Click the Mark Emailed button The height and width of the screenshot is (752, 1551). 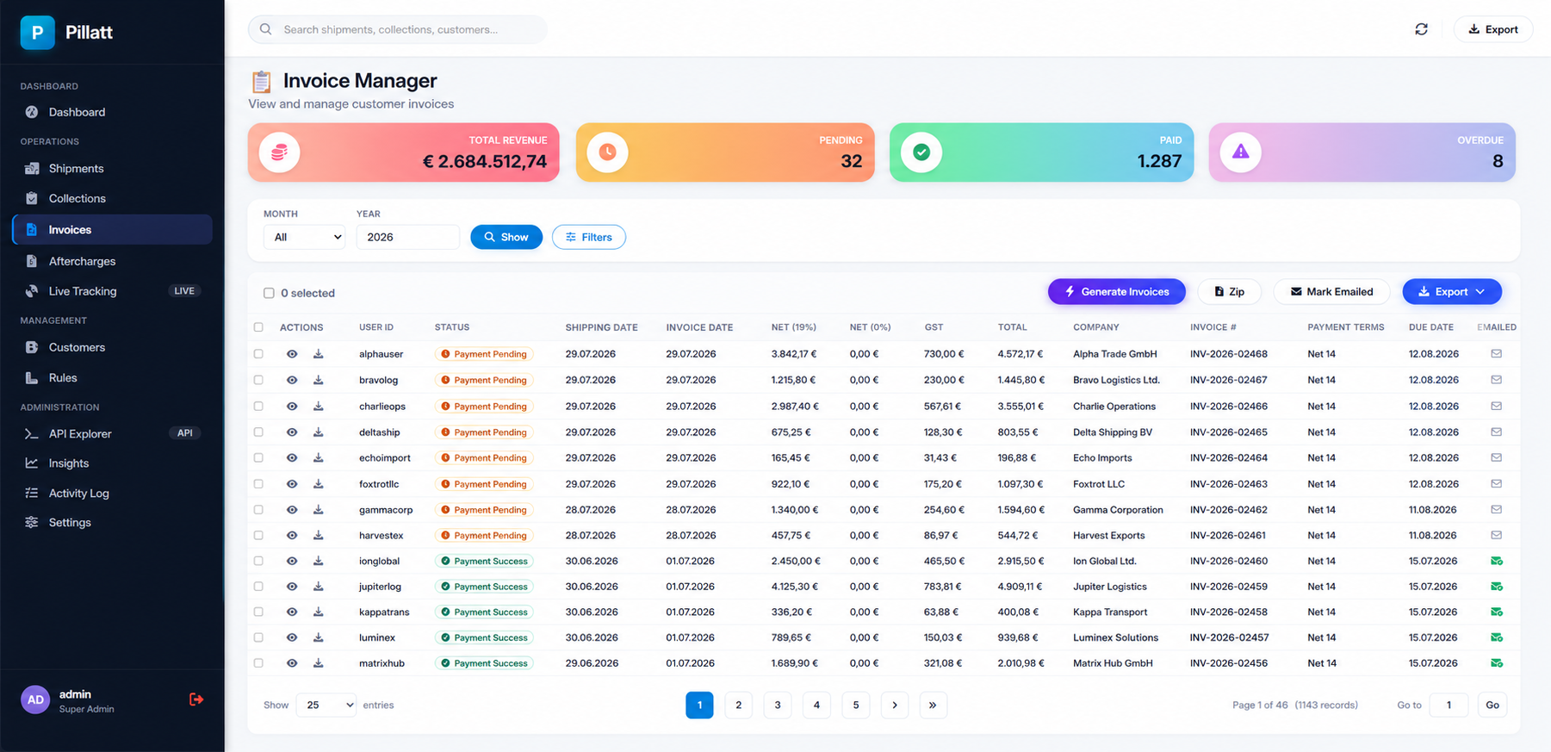pyautogui.click(x=1331, y=292)
